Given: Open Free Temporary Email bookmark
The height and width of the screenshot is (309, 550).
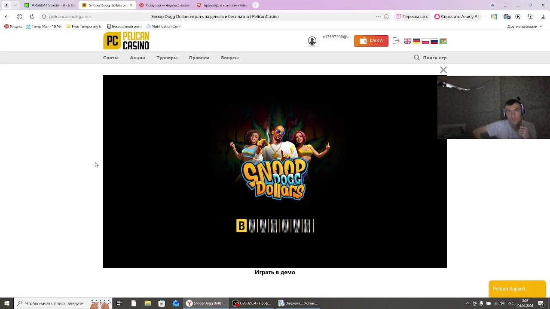Looking at the screenshot, I should tap(84, 26).
